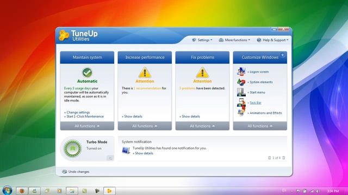The image size is (348, 195).
Task: Click the green Automatic checkmark icon
Action: coord(87,72)
